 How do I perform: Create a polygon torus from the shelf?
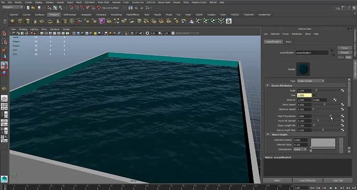click(x=50, y=22)
